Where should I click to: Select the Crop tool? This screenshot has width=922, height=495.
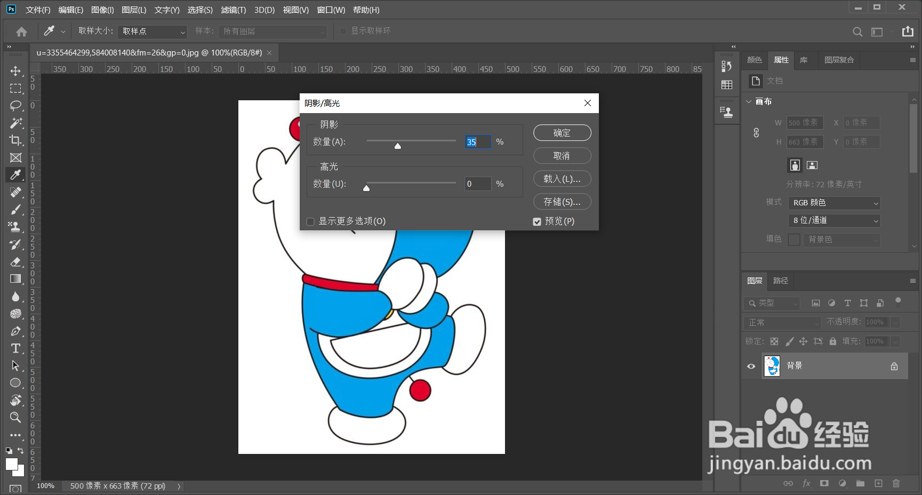15,140
